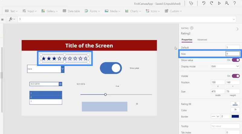Image resolution: width=242 pixels, height=134 pixels.
Task: Click the Rating help info icon
Action: pyautogui.click(x=192, y=28)
